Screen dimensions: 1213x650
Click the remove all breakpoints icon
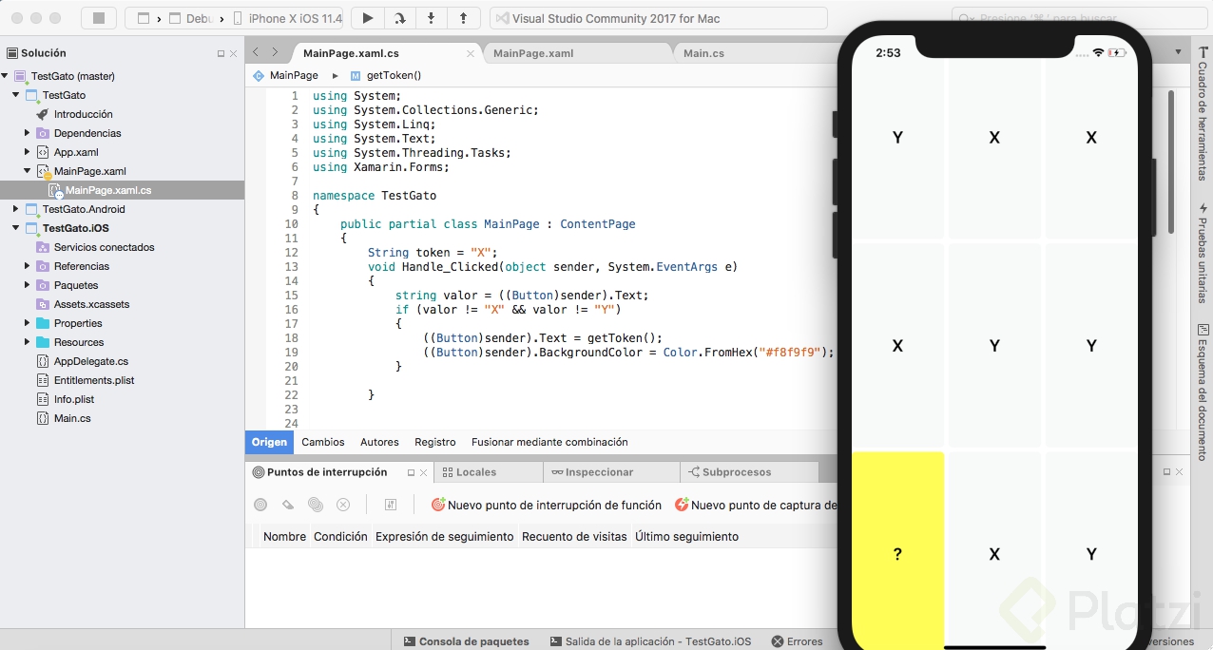343,505
